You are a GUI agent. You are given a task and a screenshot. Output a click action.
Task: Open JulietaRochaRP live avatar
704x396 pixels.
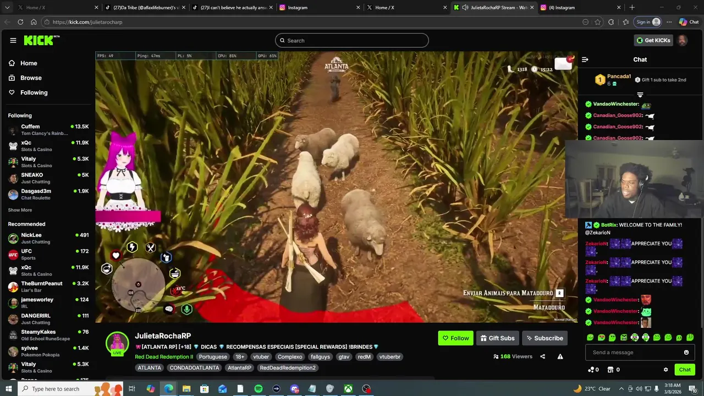[x=117, y=344]
